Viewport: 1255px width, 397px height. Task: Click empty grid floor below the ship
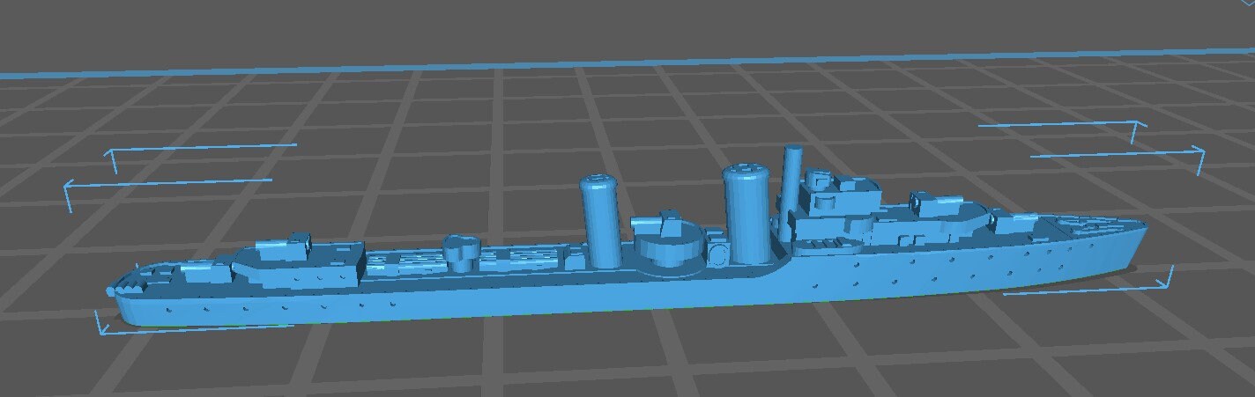point(617,361)
